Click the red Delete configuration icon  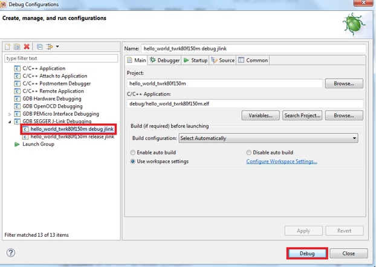27,47
